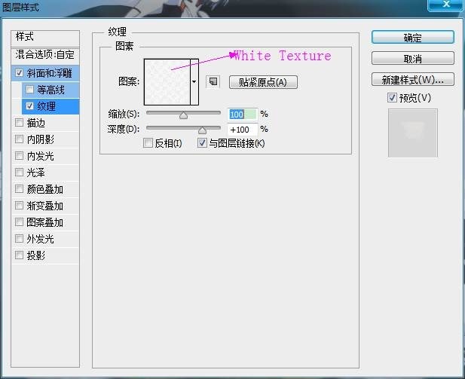This screenshot has height=379, width=465.
Task: Open 内发光 settings panel
Action: [x=41, y=156]
